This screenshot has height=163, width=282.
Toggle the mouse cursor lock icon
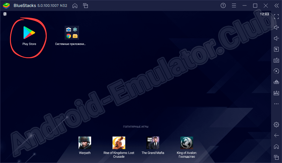tap(276, 49)
